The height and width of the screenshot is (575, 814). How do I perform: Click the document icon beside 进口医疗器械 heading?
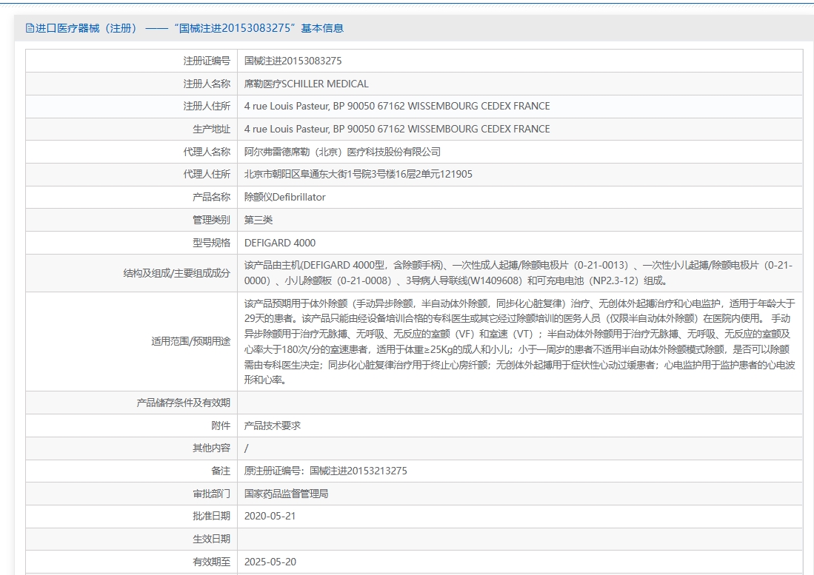coord(30,28)
